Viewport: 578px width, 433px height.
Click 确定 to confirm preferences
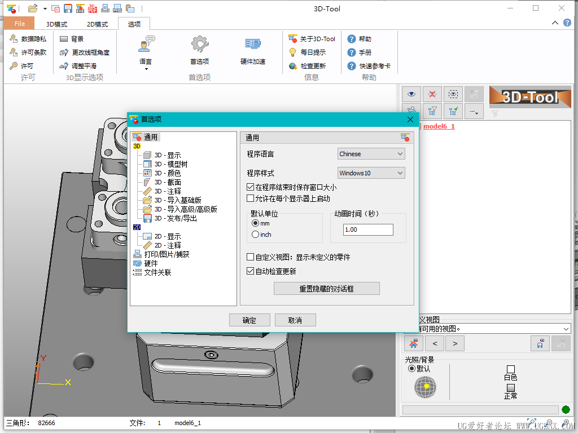249,320
